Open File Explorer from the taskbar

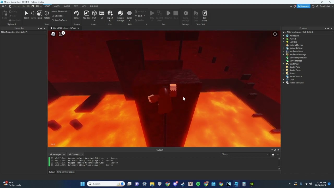pos(152,184)
